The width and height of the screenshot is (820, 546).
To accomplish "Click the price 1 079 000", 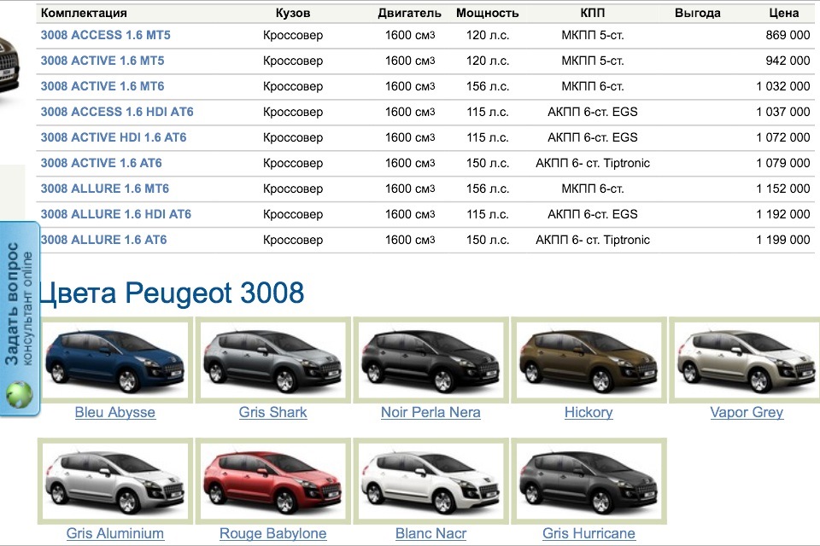I will [783, 163].
